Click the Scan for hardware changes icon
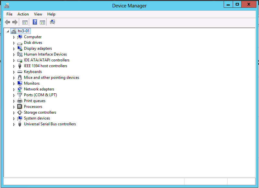 (x=53, y=22)
